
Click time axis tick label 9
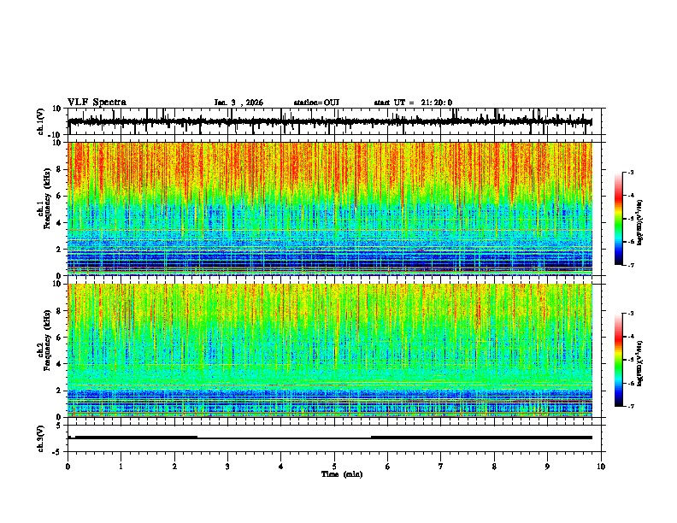[547, 467]
